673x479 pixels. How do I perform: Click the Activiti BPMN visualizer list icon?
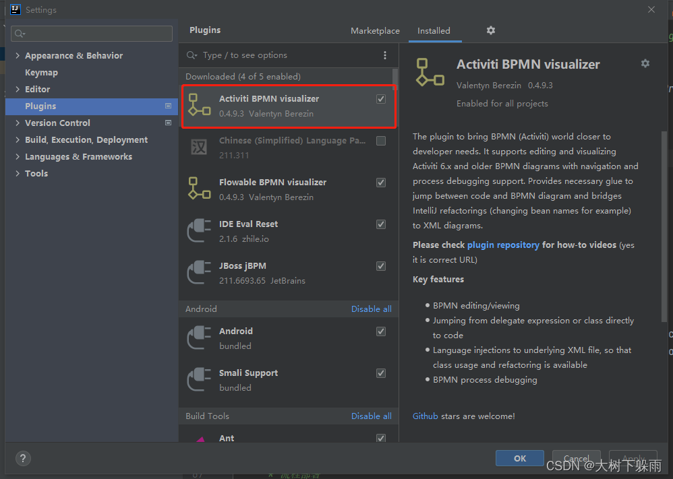point(199,105)
